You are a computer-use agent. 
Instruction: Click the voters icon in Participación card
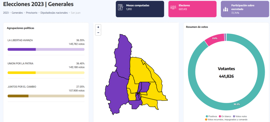(x=226, y=9)
